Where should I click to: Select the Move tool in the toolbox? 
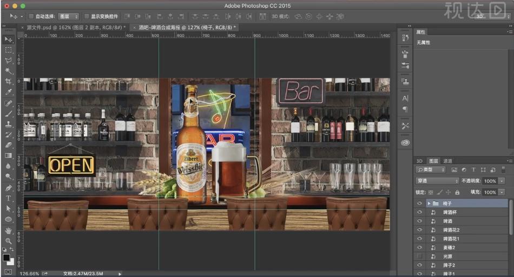tap(8, 39)
